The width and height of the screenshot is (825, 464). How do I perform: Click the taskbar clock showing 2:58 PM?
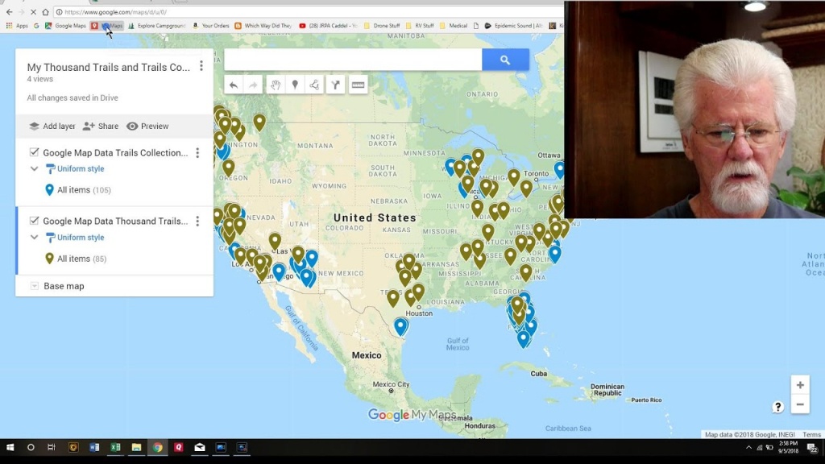pyautogui.click(x=788, y=447)
